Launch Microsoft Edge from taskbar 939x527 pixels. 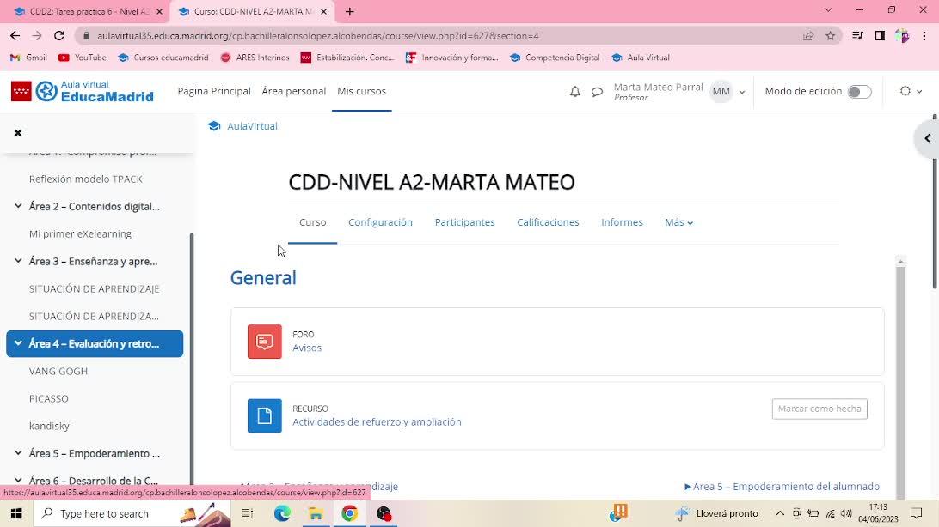[282, 513]
